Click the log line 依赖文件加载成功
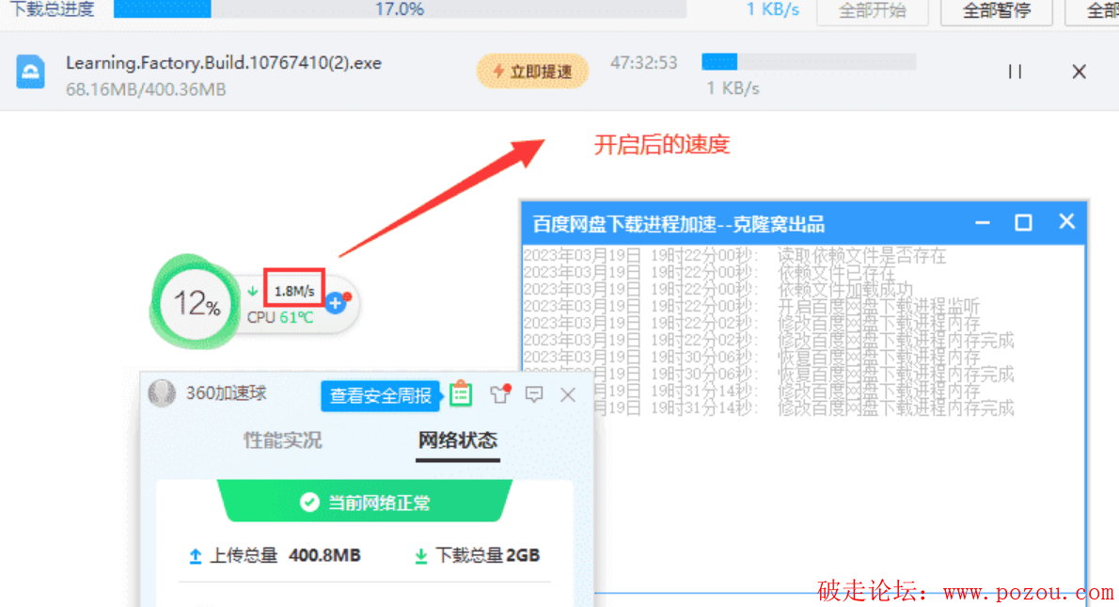 [x=717, y=290]
